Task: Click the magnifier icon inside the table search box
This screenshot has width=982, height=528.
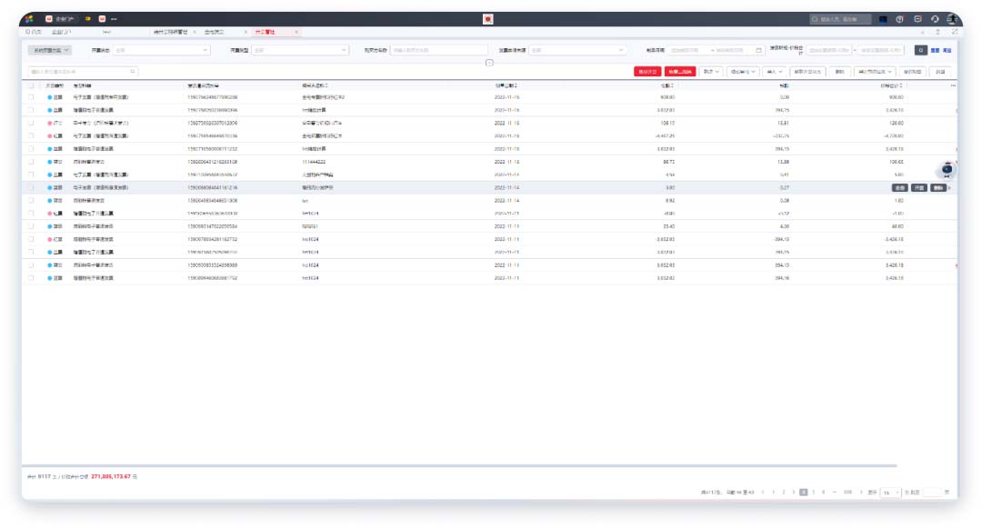Action: 133,71
